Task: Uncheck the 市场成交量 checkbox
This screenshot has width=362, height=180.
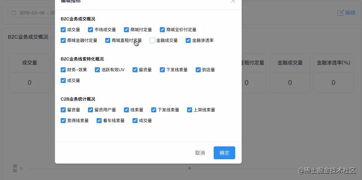Action: coord(90,30)
